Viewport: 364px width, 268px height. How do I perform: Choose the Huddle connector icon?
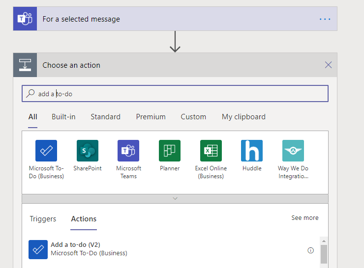click(252, 151)
